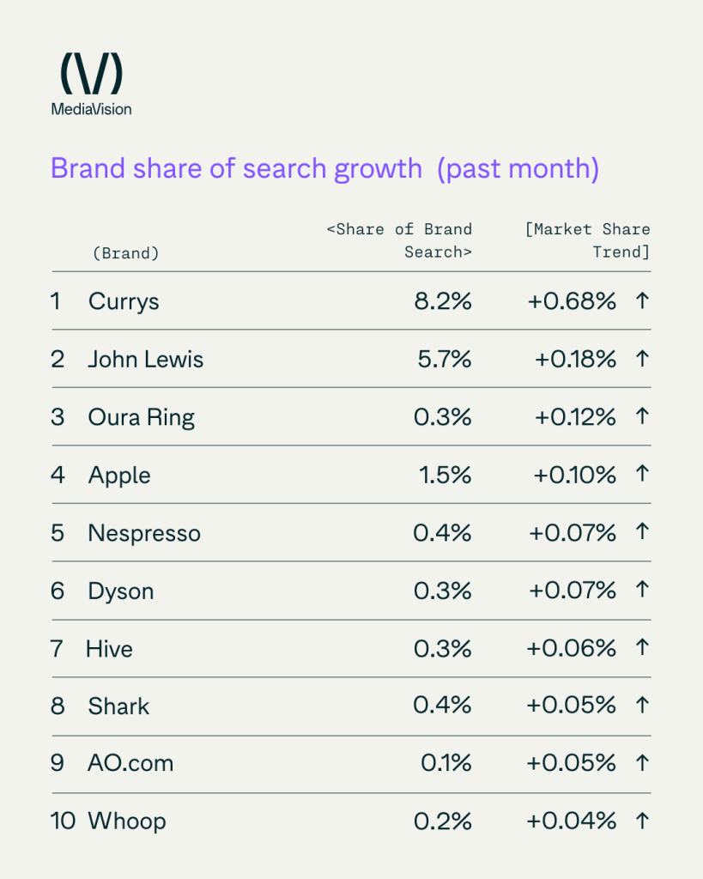Image resolution: width=703 pixels, height=879 pixels.
Task: Select the (Brand) column header
Action: [124, 253]
